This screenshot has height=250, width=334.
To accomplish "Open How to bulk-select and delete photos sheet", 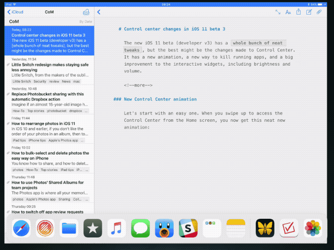I will tap(49, 158).
